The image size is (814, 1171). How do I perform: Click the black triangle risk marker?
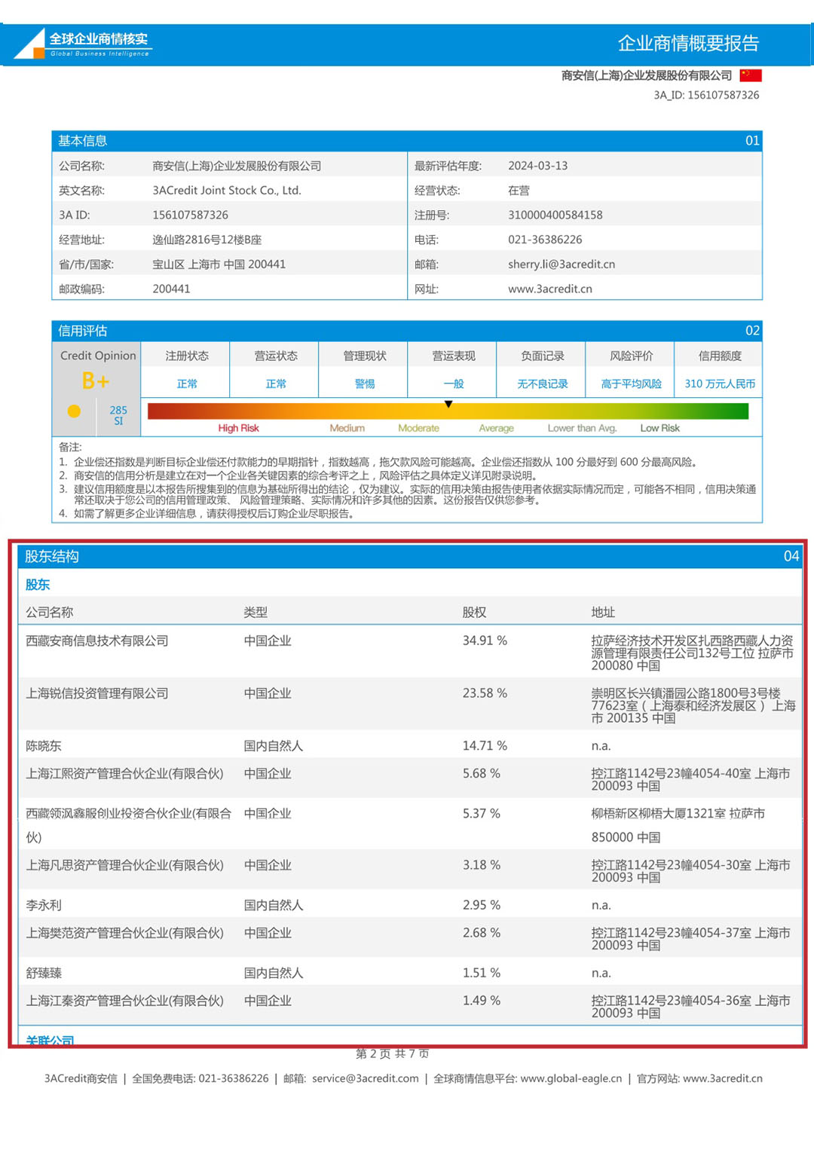pos(448,405)
